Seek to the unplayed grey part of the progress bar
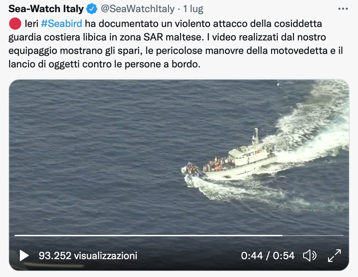This screenshot has height=277, width=358. point(313,235)
